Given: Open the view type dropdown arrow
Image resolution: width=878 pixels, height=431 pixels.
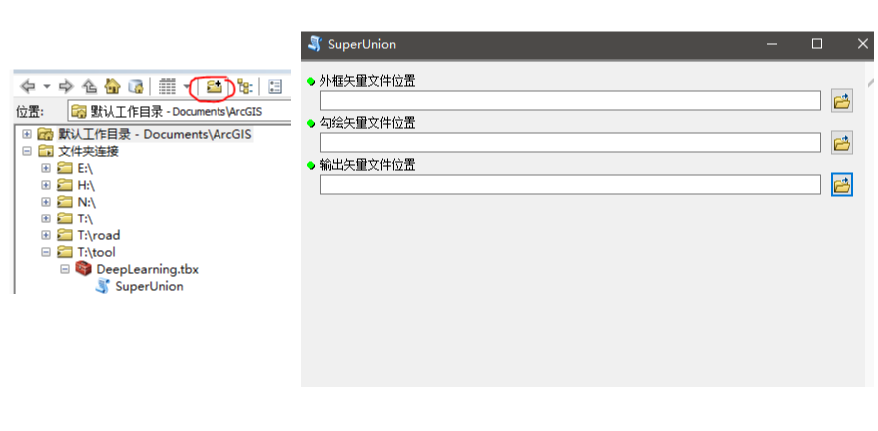Looking at the screenshot, I should (187, 87).
